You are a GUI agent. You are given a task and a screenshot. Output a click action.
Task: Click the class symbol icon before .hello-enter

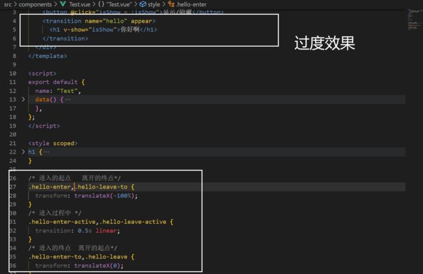(171, 4)
